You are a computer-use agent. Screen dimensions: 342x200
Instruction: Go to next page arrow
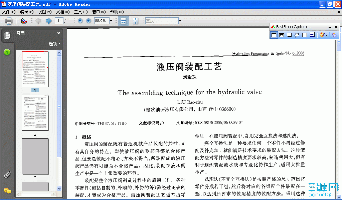click(x=48, y=21)
